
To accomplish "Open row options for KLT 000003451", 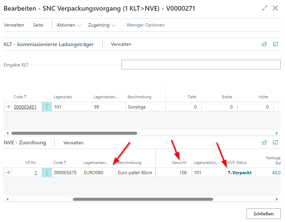I will click(47, 107).
